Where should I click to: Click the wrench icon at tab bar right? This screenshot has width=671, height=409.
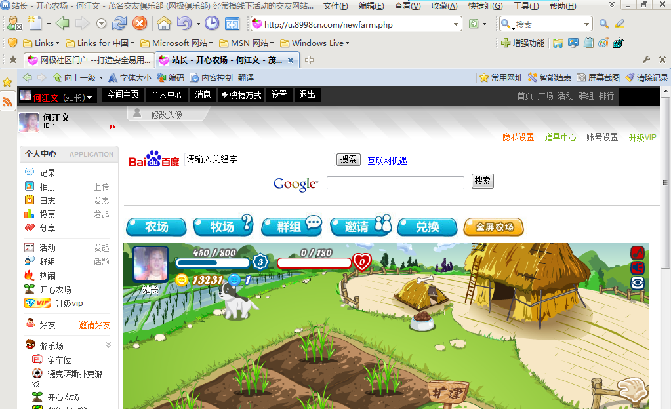pyautogui.click(x=646, y=60)
